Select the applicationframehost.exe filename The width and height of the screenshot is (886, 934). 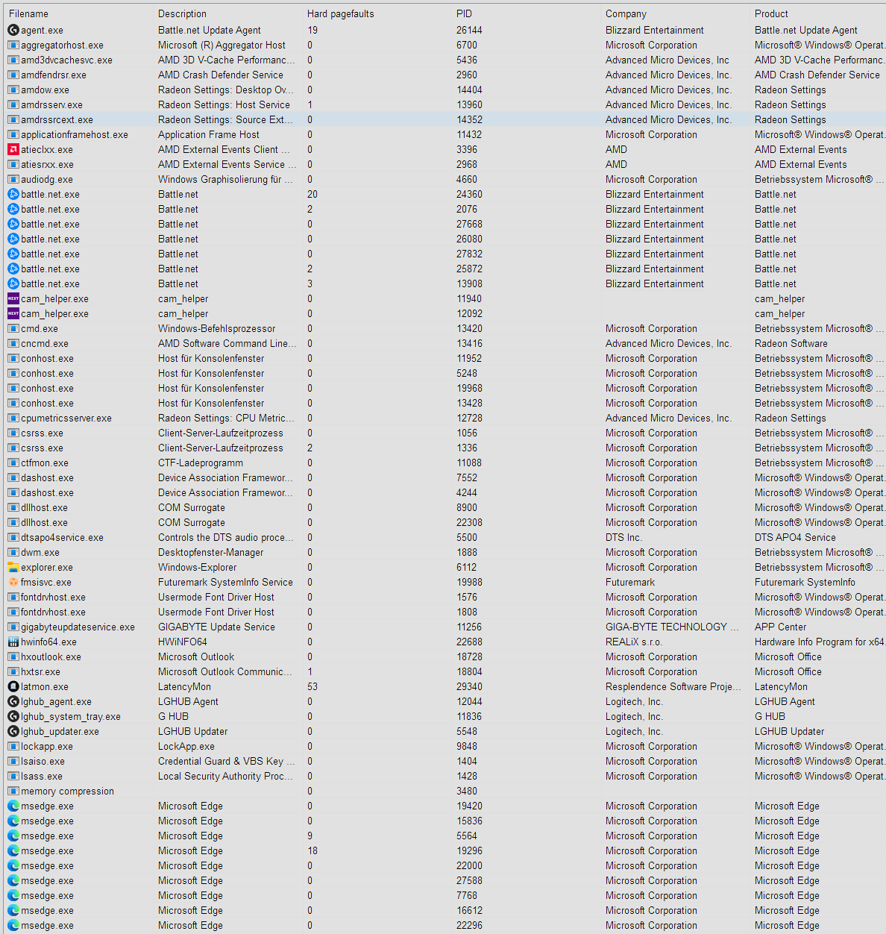click(75, 135)
